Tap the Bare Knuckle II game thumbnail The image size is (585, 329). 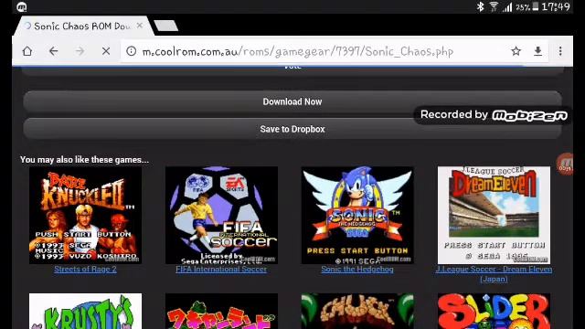85,216
